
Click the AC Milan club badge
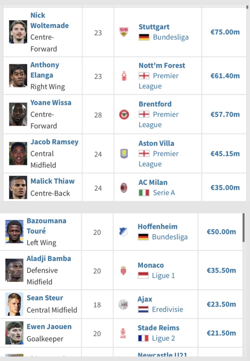(124, 188)
